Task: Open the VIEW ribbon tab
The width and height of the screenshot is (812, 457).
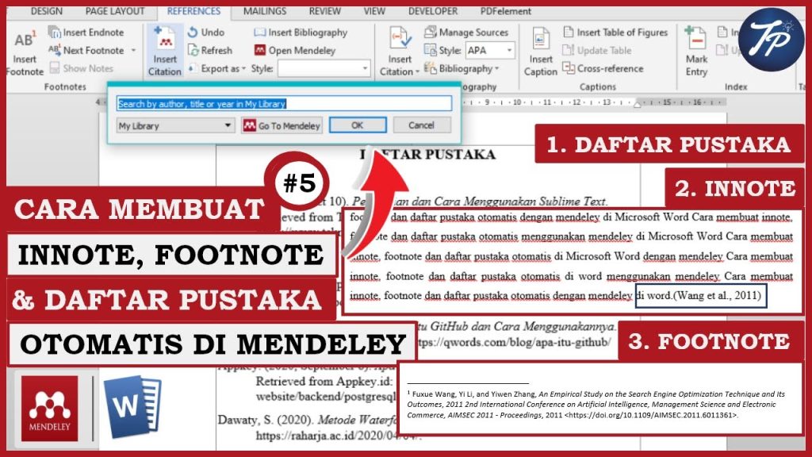Action: pyautogui.click(x=374, y=11)
